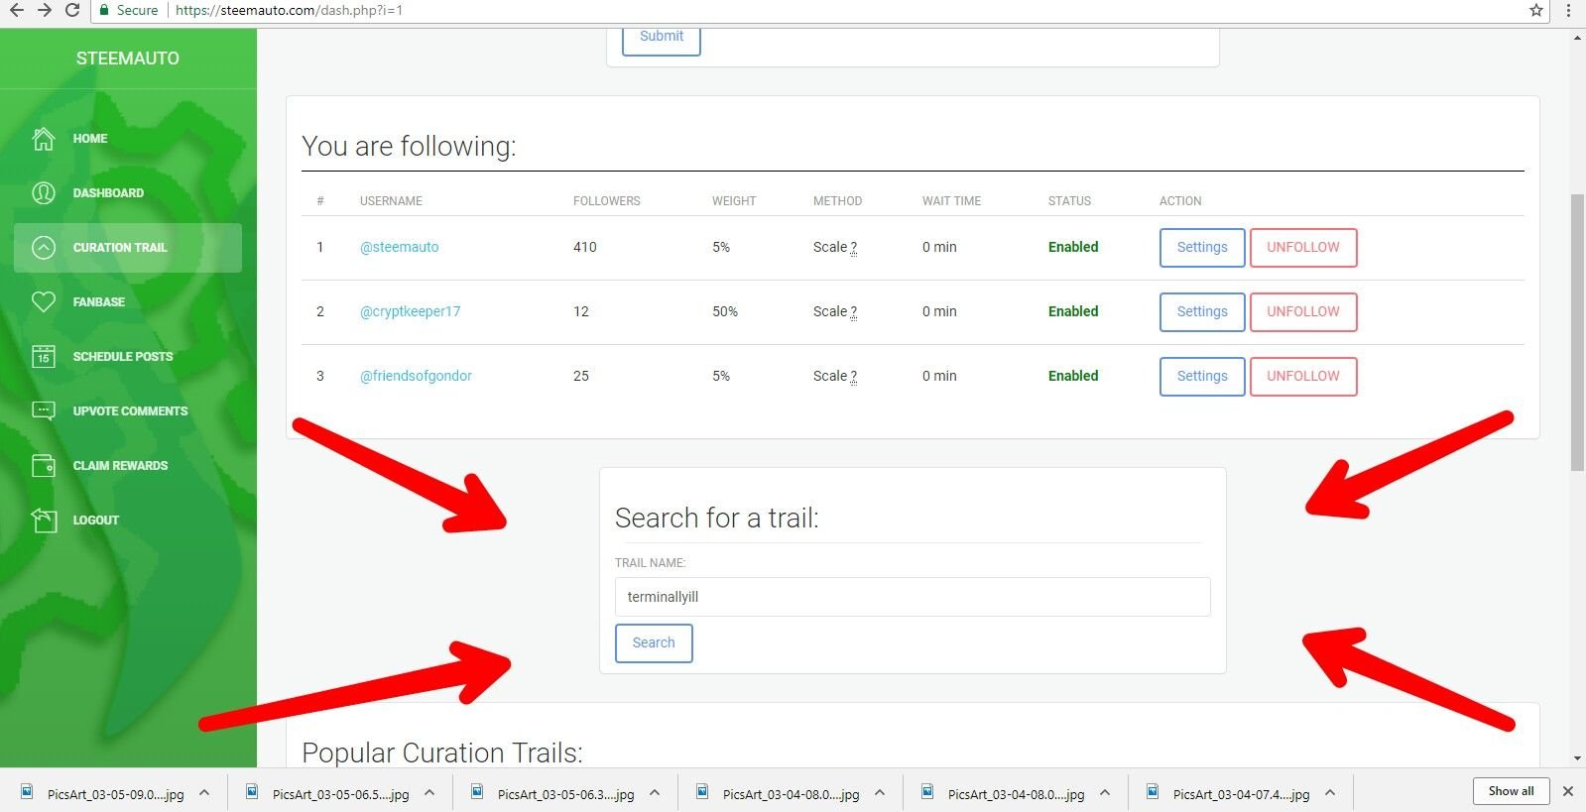
Task: Unfollow the @friendsofgondor trail
Action: pyautogui.click(x=1303, y=377)
